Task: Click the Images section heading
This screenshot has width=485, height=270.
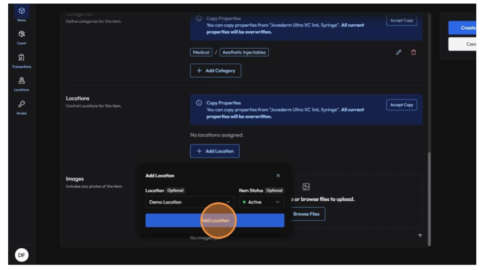Action: click(75, 179)
